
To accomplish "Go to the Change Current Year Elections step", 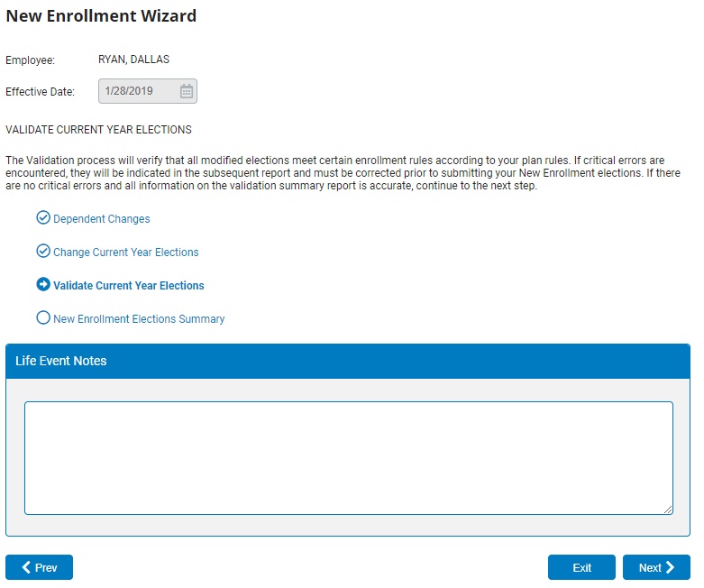I will [x=126, y=253].
